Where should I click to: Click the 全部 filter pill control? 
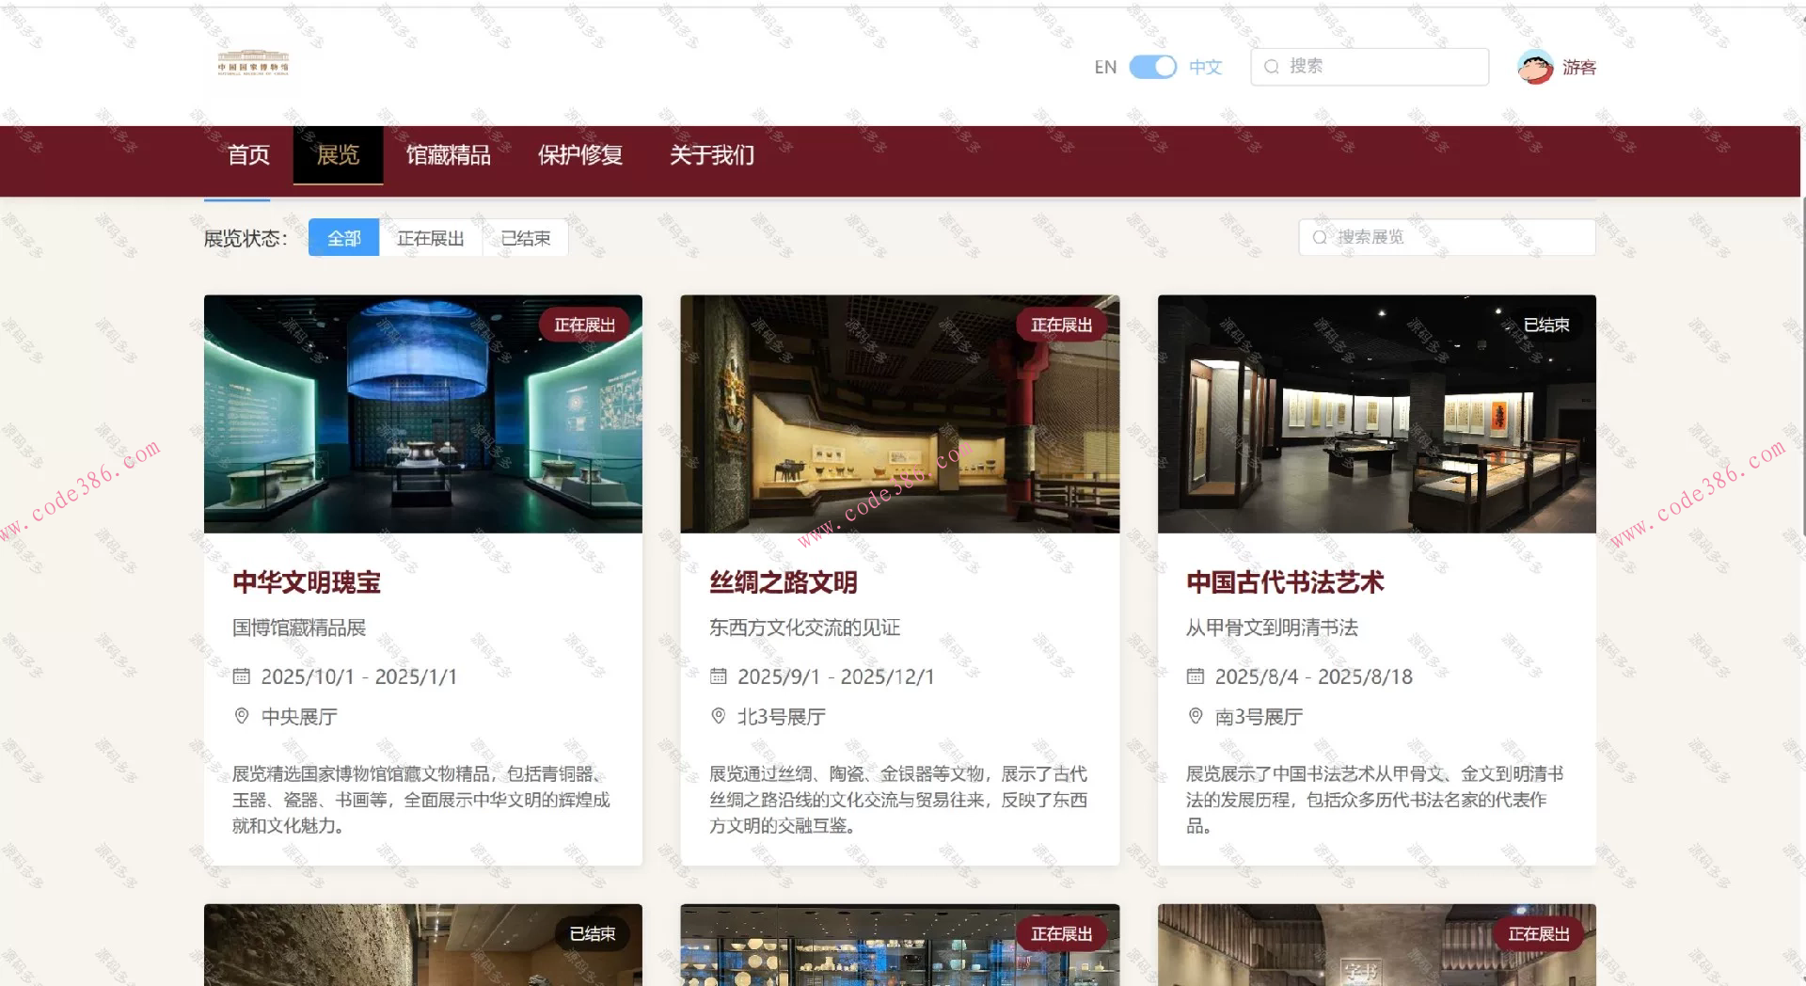coord(343,237)
